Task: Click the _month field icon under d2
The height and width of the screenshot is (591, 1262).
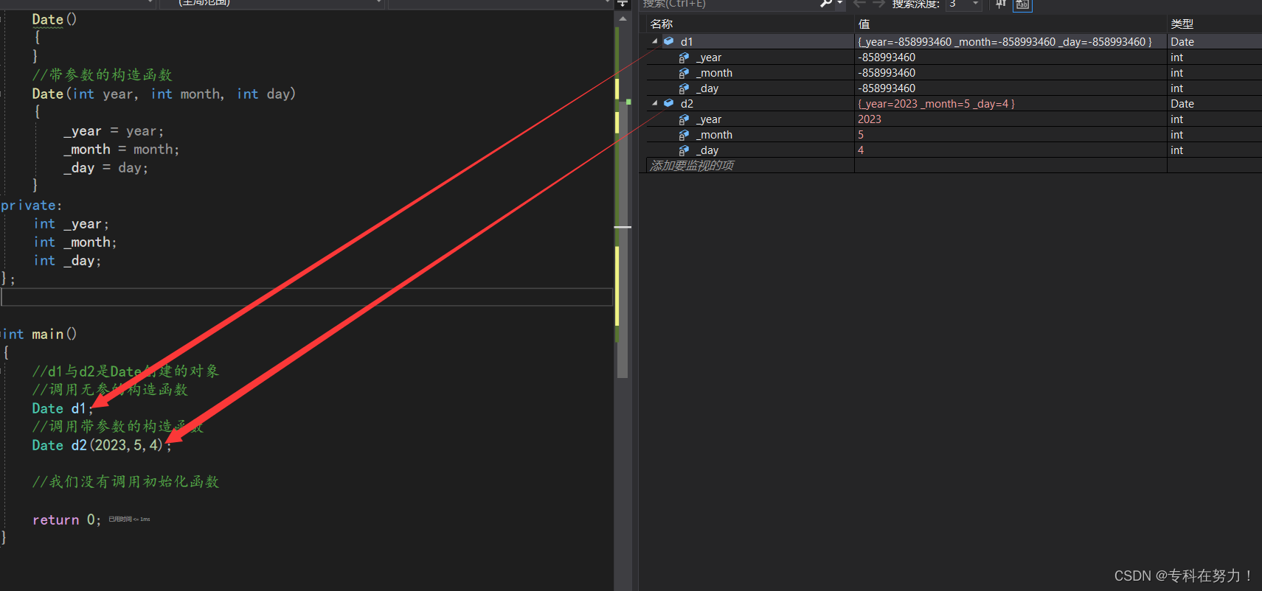Action: (684, 135)
